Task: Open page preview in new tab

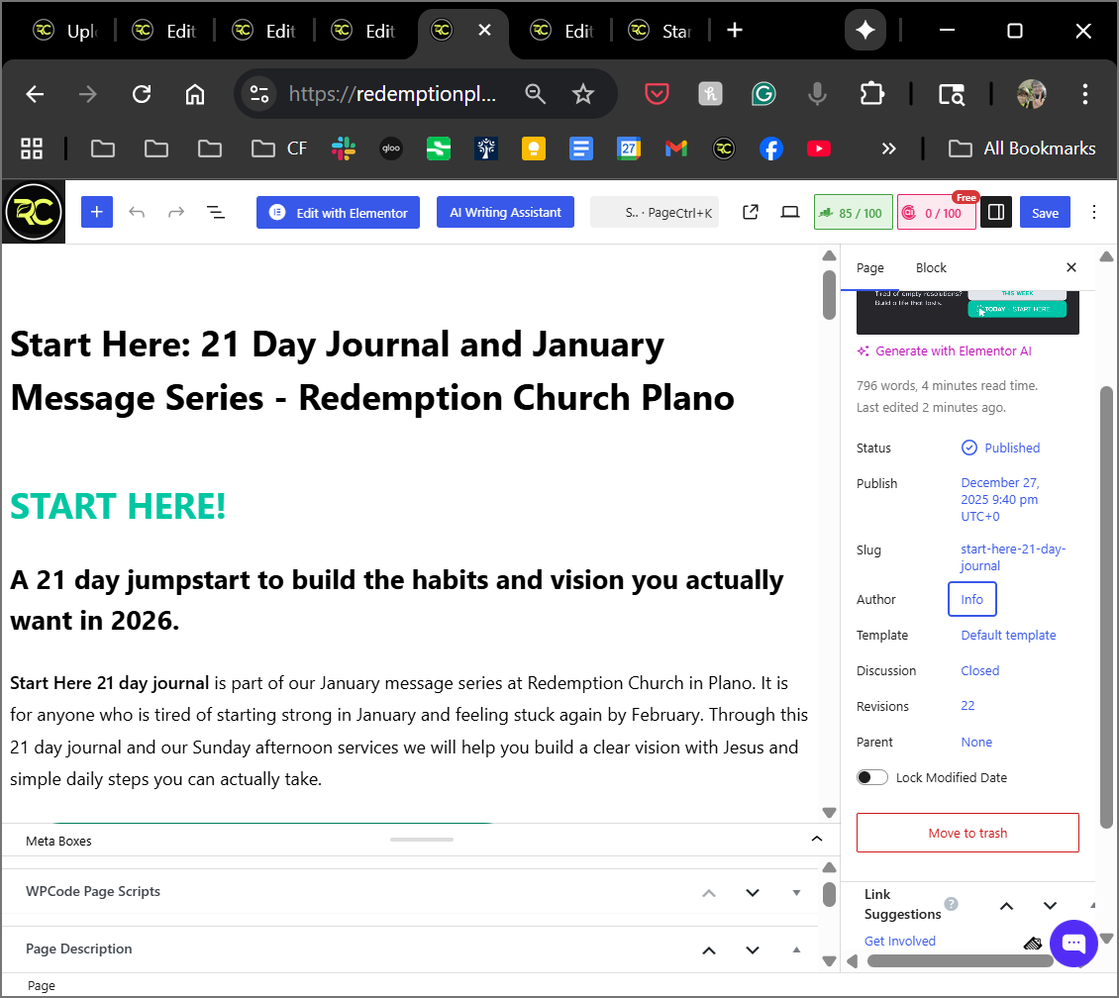Action: [751, 212]
